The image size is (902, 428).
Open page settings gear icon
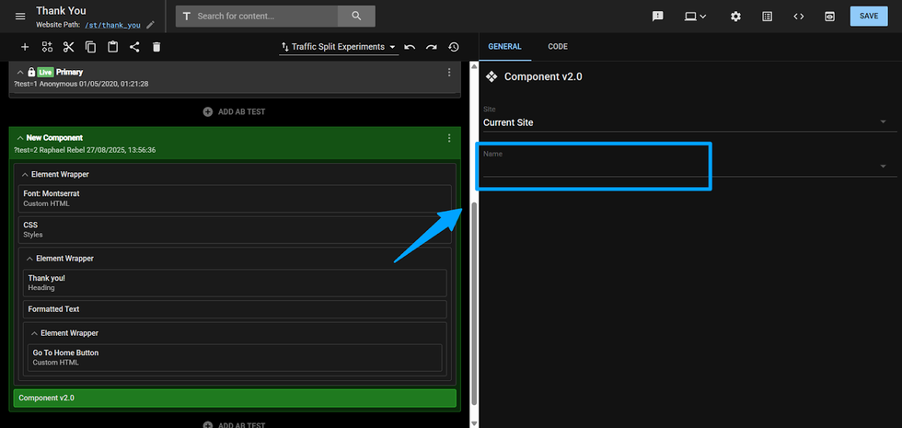pyautogui.click(x=735, y=17)
